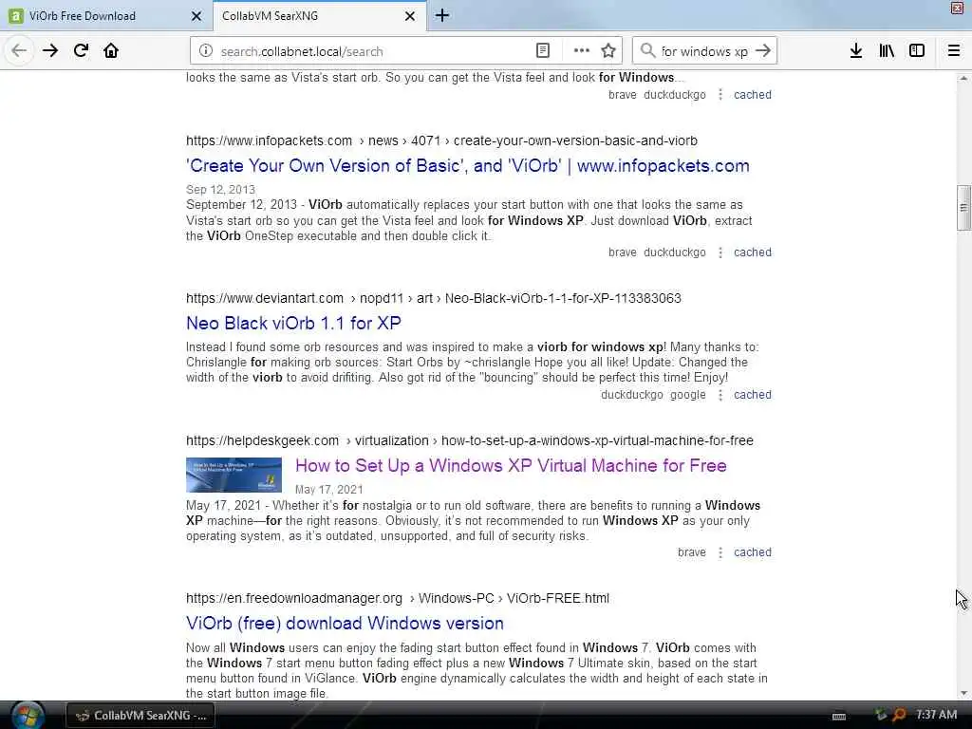Open 'How to Set Up a Windows XP Virtual Machine' link
This screenshot has width=972, height=729.
pos(511,466)
